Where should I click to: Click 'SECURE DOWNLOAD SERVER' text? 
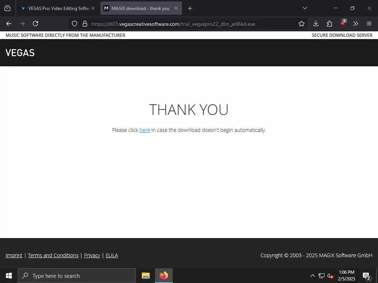click(x=342, y=35)
